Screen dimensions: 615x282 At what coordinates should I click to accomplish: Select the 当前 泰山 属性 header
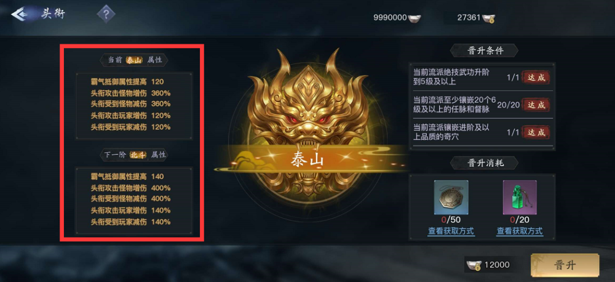134,60
